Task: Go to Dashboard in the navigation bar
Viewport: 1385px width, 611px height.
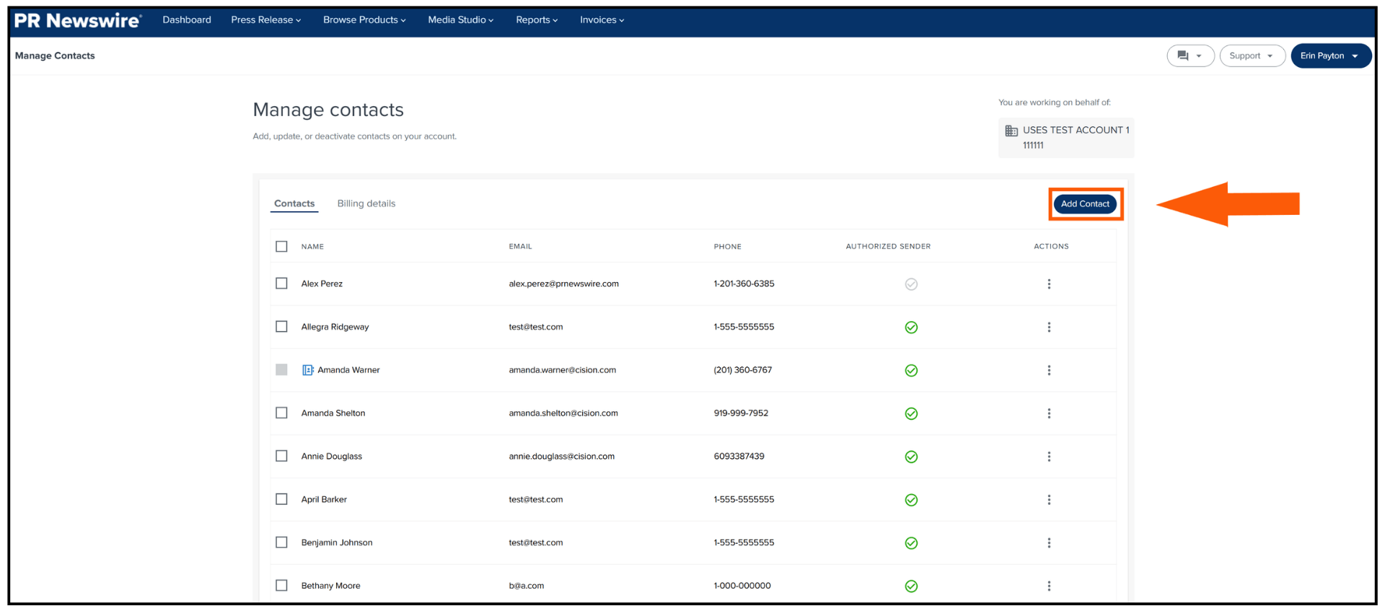Action: click(x=187, y=20)
